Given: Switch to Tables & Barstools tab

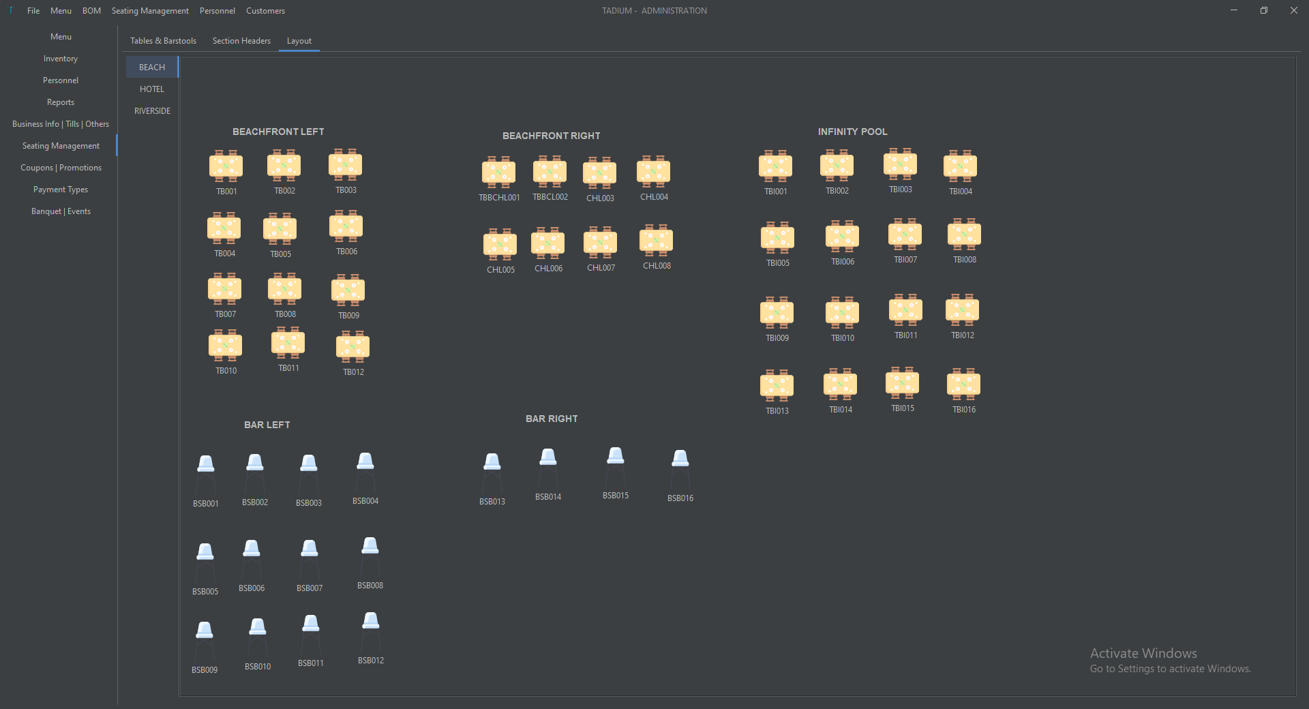Looking at the screenshot, I should pos(163,41).
